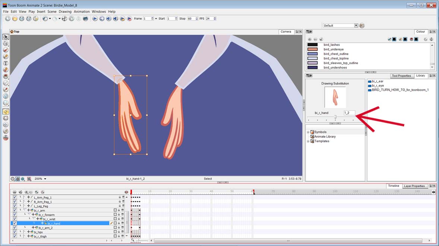The width and height of the screenshot is (439, 246).
Task: Click the Sound toggle icon in playback toolbar
Action: point(109,19)
